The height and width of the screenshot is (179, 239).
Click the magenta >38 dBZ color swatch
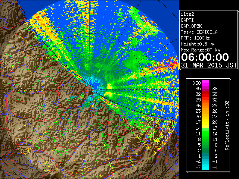(205, 83)
